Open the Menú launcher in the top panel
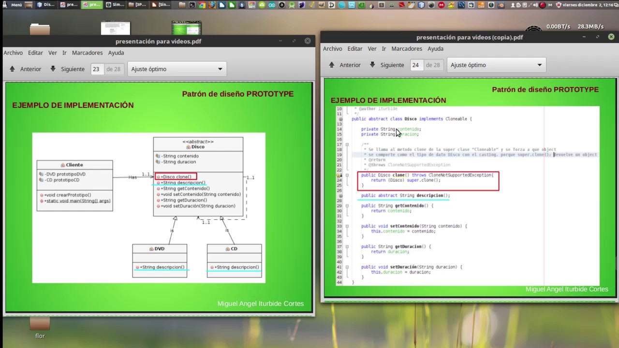The image size is (619, 348). (12, 4)
